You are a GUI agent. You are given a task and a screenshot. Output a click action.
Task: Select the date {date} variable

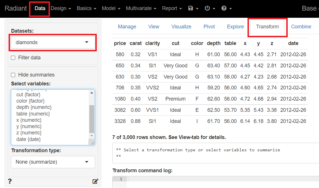point(28,139)
